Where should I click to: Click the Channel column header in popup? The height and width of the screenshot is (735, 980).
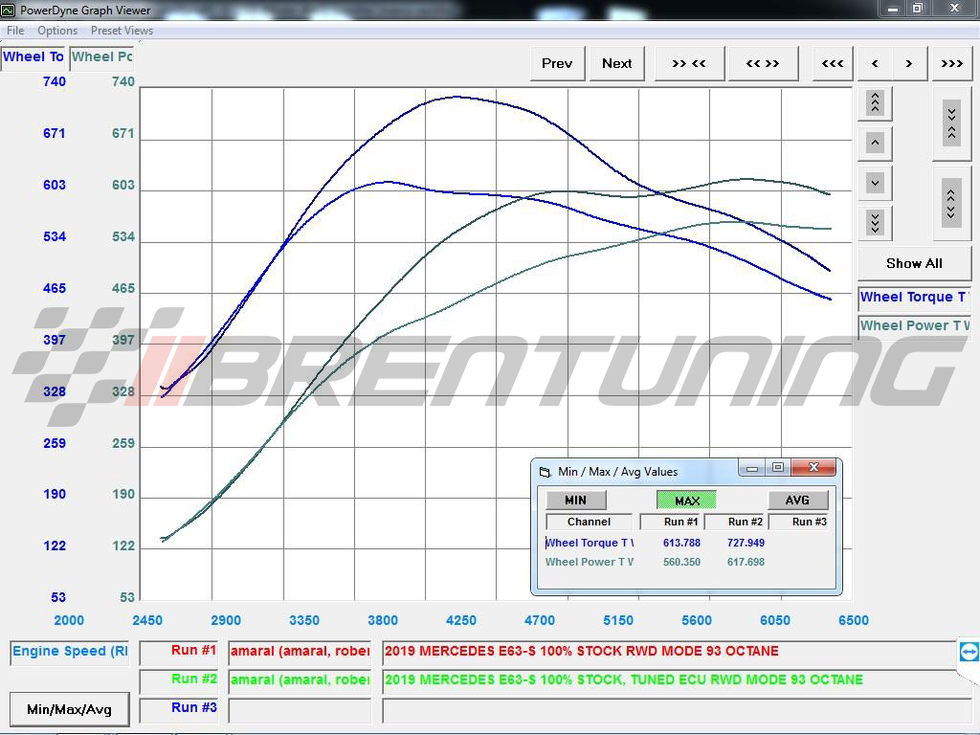pyautogui.click(x=589, y=522)
